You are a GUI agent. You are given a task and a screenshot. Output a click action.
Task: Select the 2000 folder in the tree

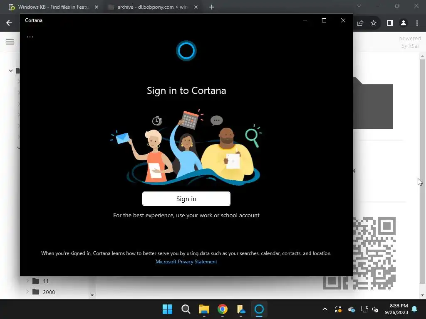tap(44, 292)
